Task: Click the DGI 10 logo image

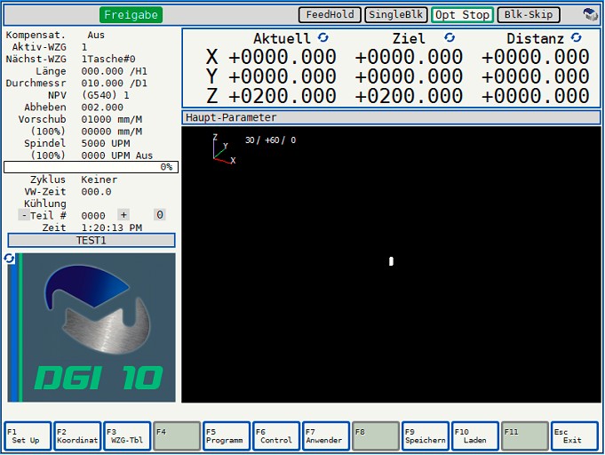Action: 92,327
